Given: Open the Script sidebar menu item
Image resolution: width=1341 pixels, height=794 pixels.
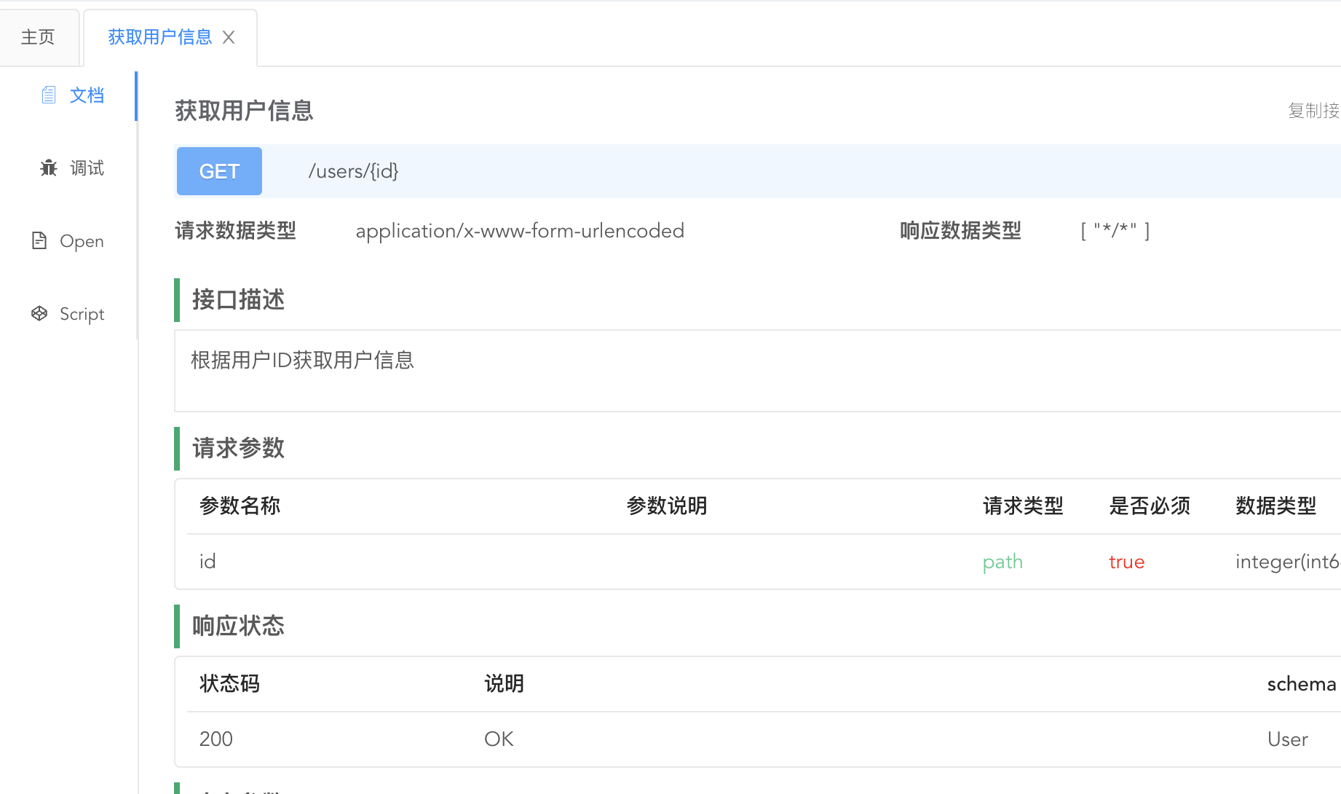Looking at the screenshot, I should [68, 314].
